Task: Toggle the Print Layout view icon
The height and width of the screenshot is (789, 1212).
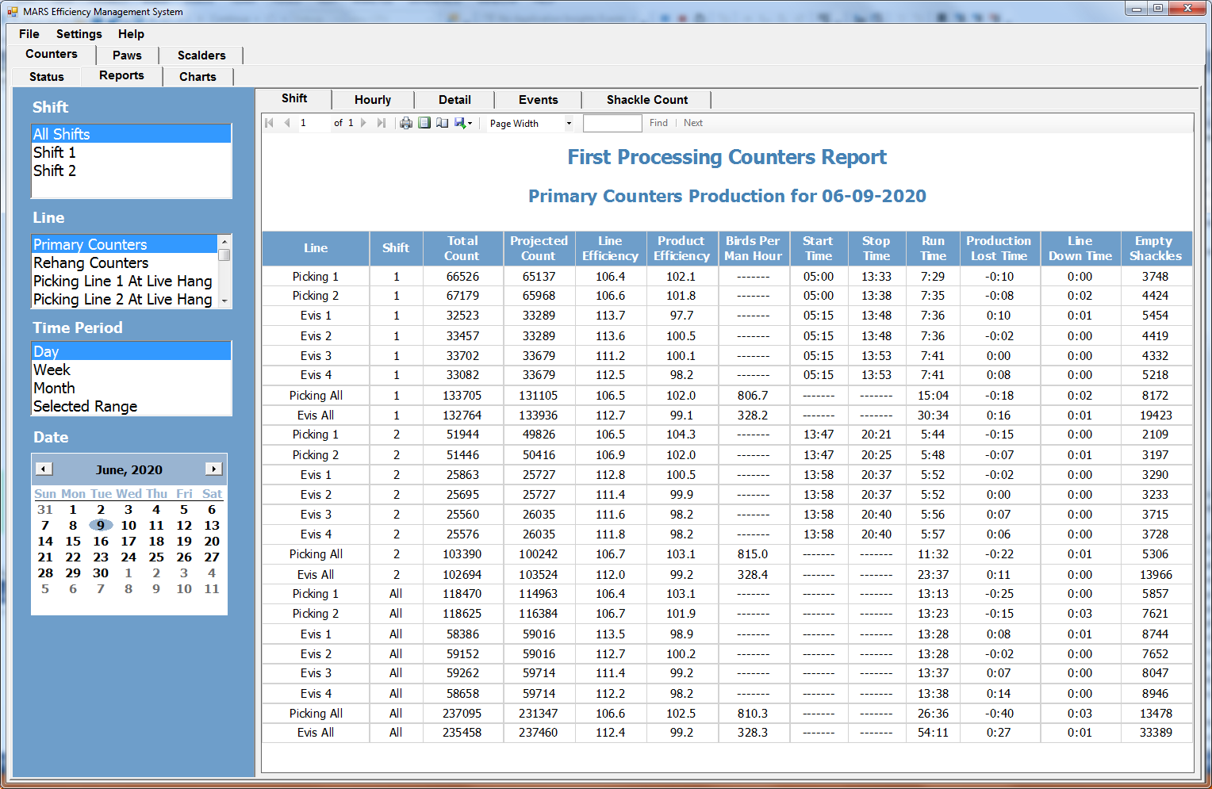Action: 424,123
